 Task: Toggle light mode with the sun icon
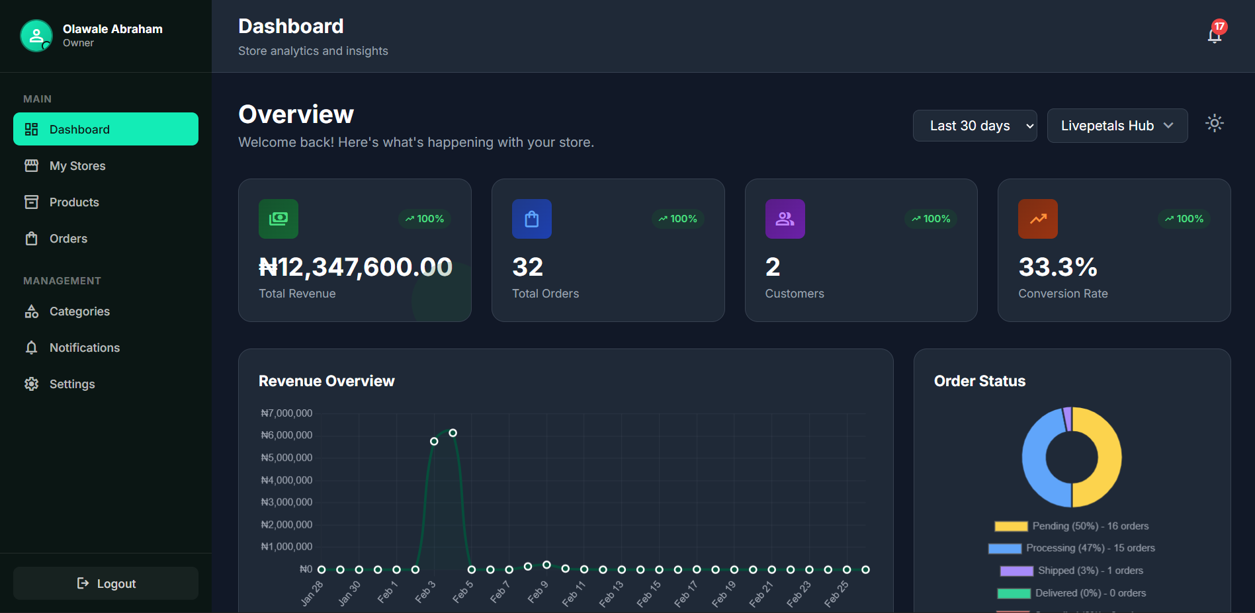1214,123
